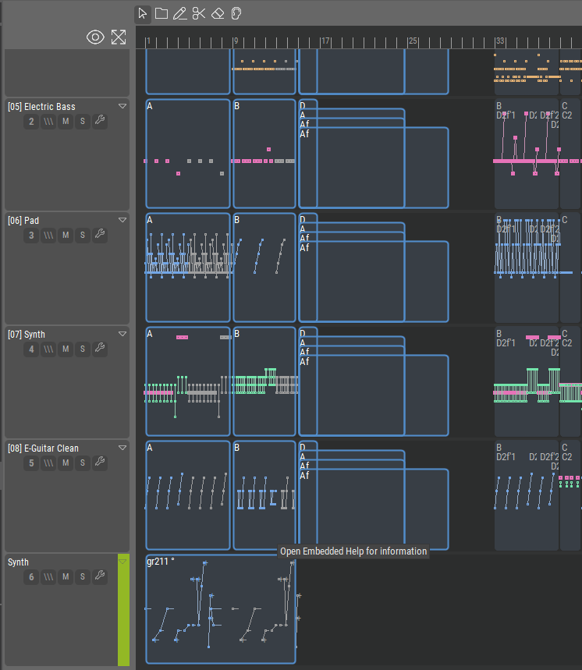Open the Pad track dropdown triangle
Viewport: 582px width, 670px height.
pos(122,220)
